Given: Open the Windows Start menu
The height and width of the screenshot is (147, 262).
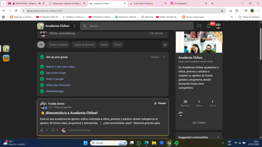Looking at the screenshot, I should click(x=86, y=143).
